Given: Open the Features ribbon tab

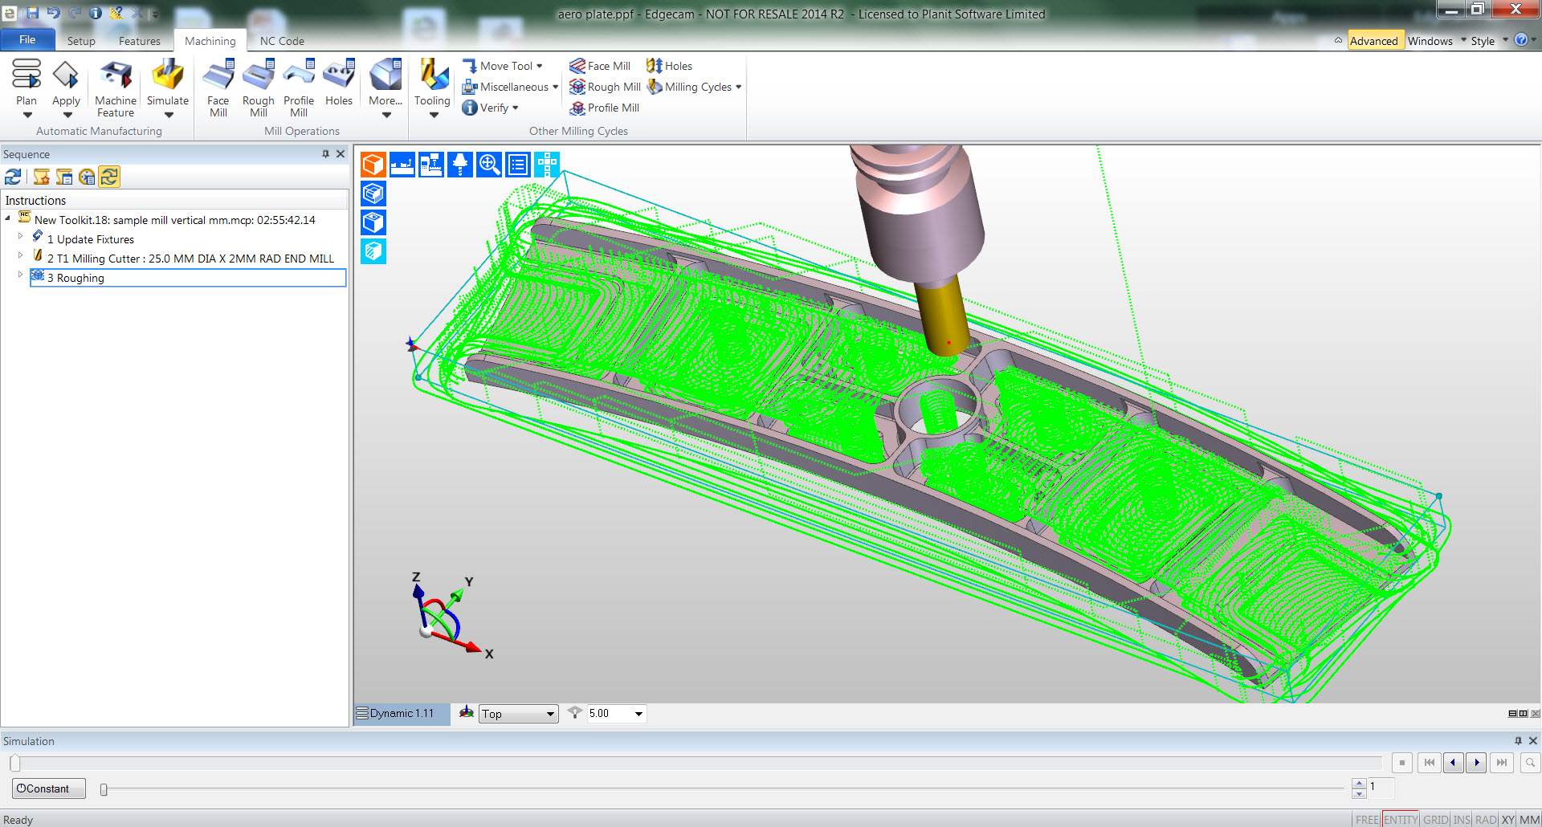Looking at the screenshot, I should point(139,41).
